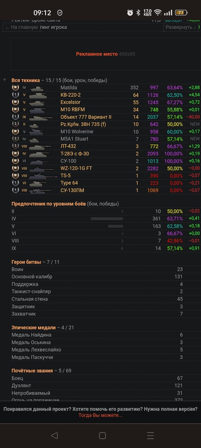
Task: Tap the M5A1 Stuart mastery badge
Action: [x=15, y=139]
